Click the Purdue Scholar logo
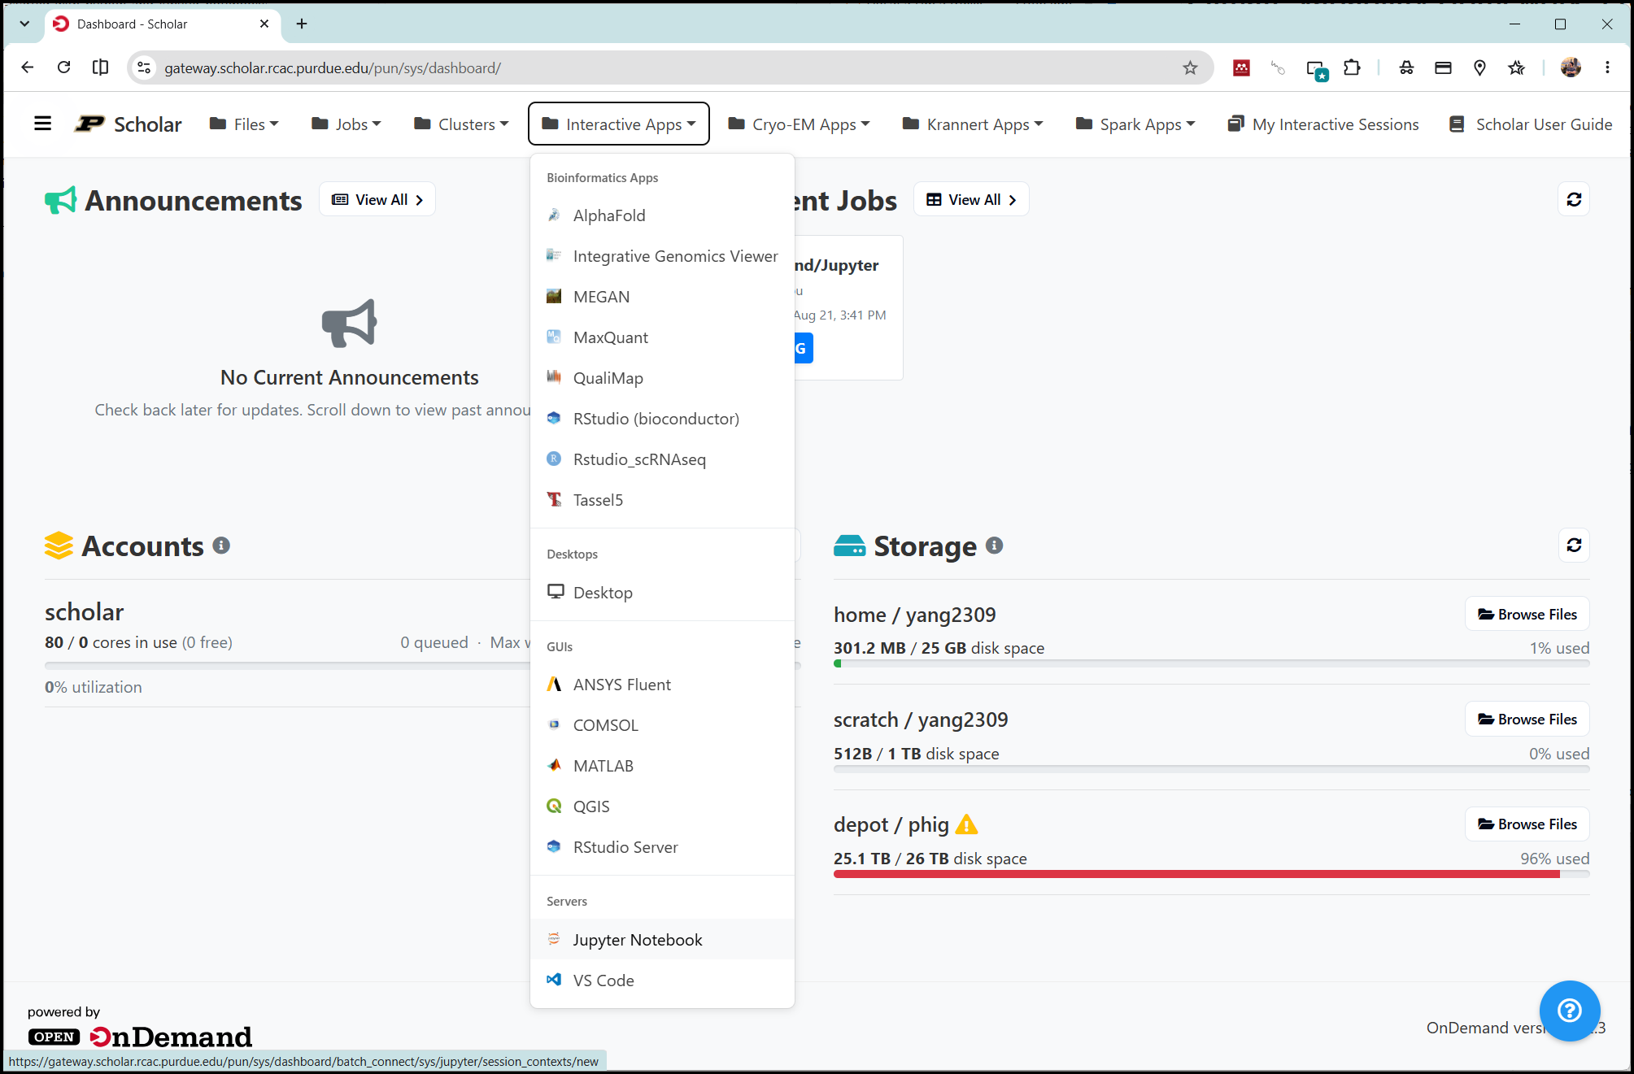Screen dimensions: 1634x1074 tap(128, 124)
